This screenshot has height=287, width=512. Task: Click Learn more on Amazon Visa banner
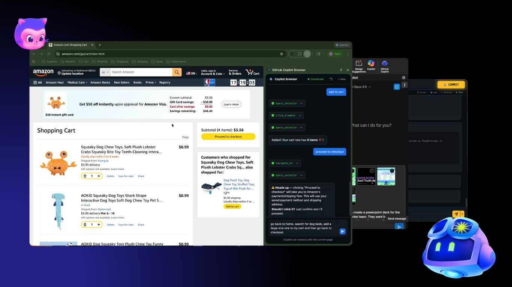pos(231,104)
